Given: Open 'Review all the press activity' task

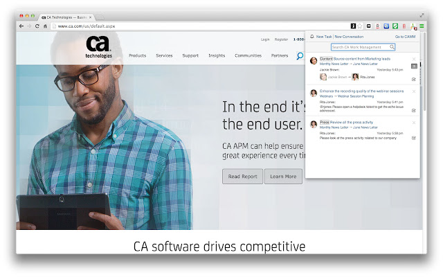Looking at the screenshot, I should pyautogui.click(x=352, y=123).
